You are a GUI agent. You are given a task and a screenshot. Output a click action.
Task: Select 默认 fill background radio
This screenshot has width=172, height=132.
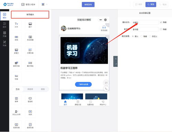pos(133,36)
